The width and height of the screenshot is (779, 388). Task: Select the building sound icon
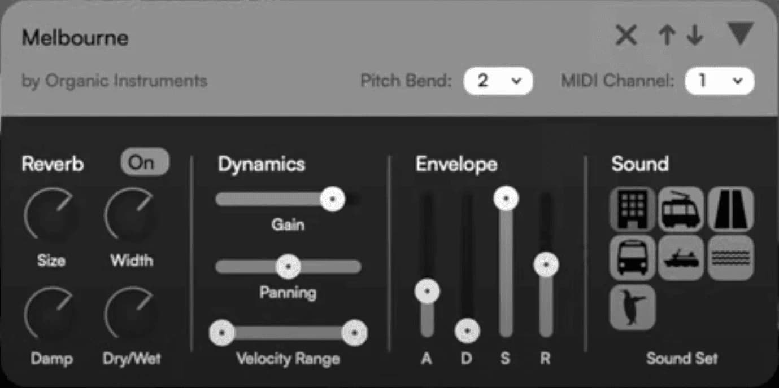tap(633, 209)
